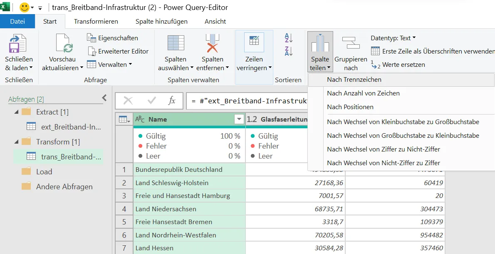Image resolution: width=495 pixels, height=254 pixels.
Task: Click Werte ersetzen
Action: coord(398,65)
